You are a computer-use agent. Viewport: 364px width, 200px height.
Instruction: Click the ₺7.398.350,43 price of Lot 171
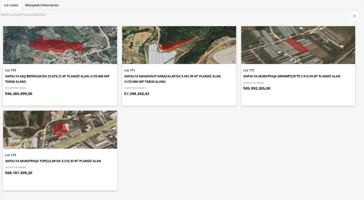tap(137, 93)
